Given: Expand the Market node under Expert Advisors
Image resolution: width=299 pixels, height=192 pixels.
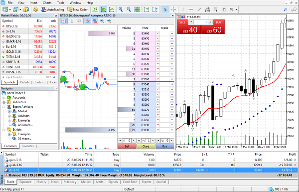Looking at the screenshot, I should [x=9, y=111].
